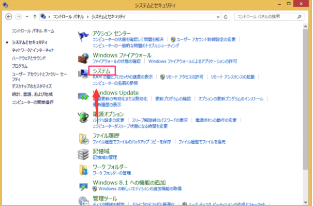
Task: Open ハードウェアとサウンド in sidebar
Action: point(29,58)
